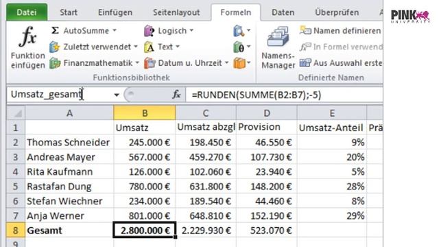Select the Umsatz-Anteil header cell
439x247 pixels.
pos(332,128)
